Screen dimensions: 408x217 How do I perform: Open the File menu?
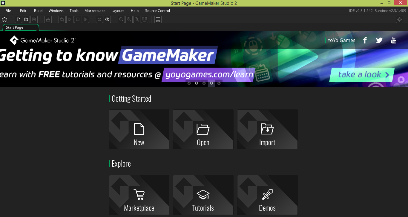point(8,11)
